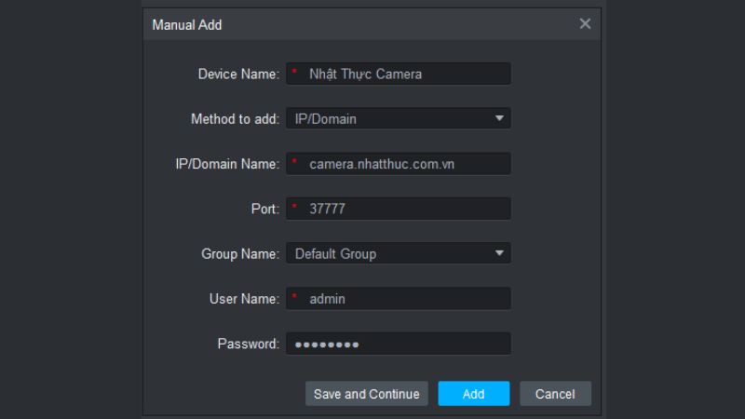Click the arrow on the IP/Domain combo box
Viewport: 745px width, 419px height.
(499, 119)
